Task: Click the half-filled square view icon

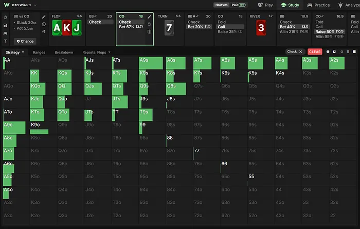Action: click(334, 51)
